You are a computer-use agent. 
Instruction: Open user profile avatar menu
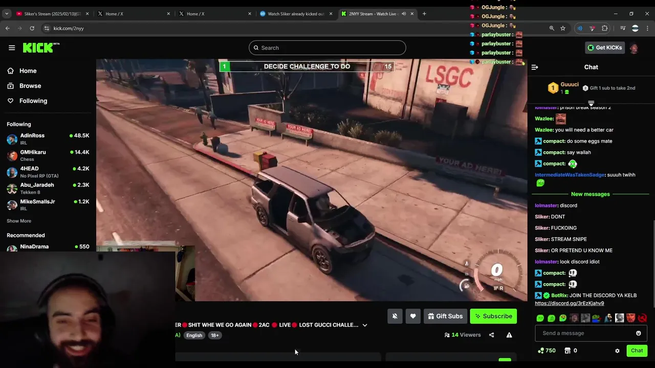(634, 48)
